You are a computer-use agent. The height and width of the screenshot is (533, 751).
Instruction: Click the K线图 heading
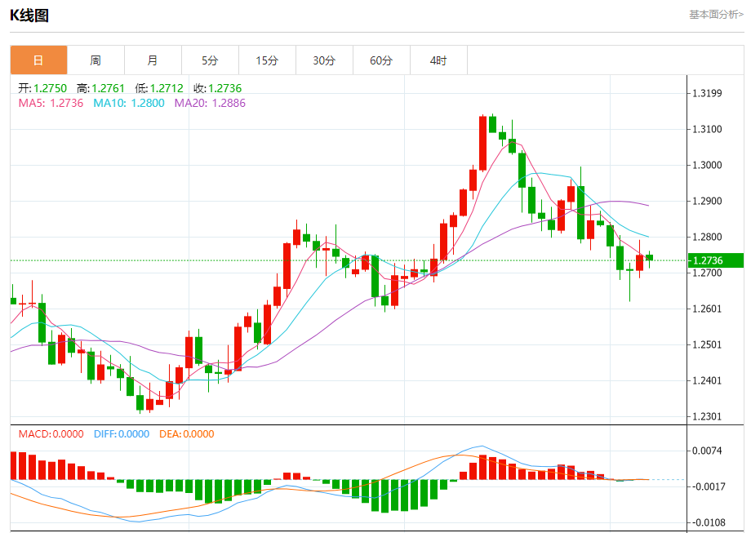29,16
